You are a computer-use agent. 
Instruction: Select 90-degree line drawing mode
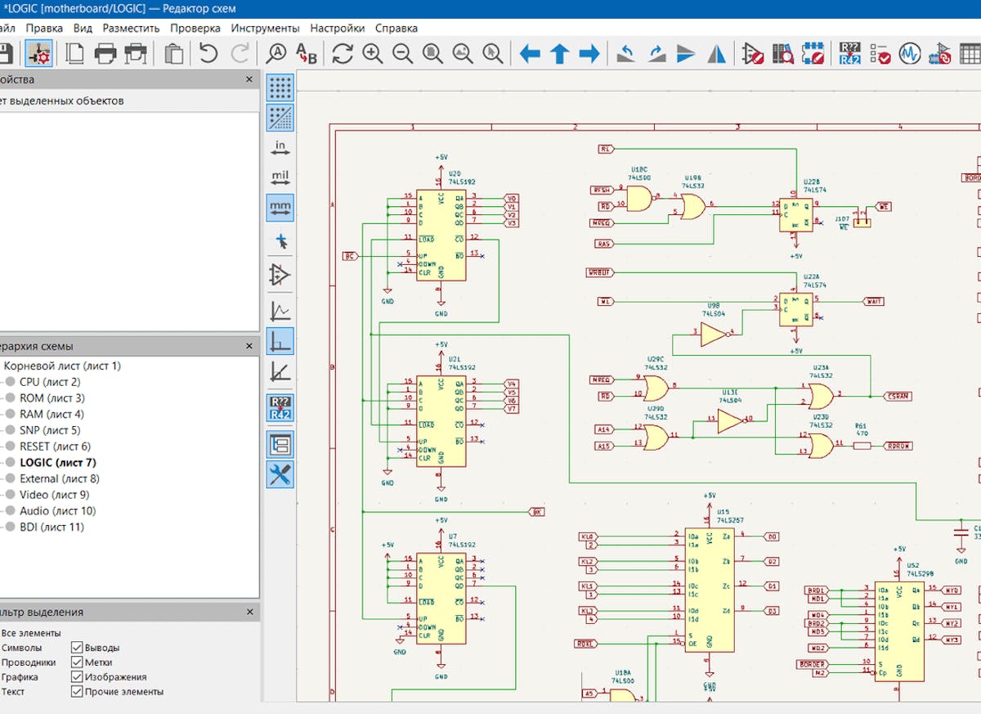coord(280,341)
